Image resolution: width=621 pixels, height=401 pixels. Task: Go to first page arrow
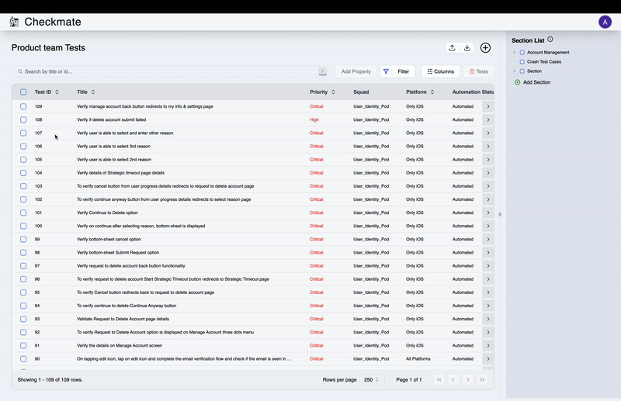point(439,379)
